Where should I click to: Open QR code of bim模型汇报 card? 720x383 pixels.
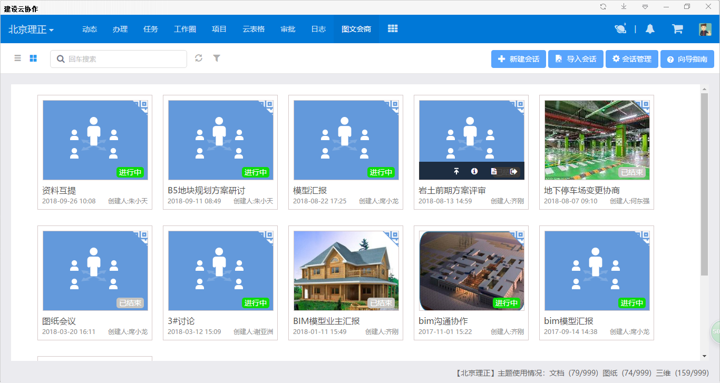click(645, 237)
